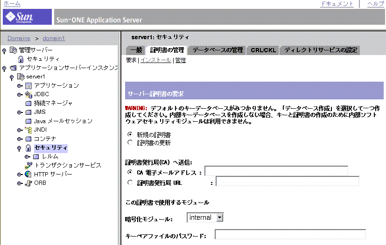The image size is (386, 245).
Task: Collapse the server1 tree node
Action: pyautogui.click(x=12, y=77)
